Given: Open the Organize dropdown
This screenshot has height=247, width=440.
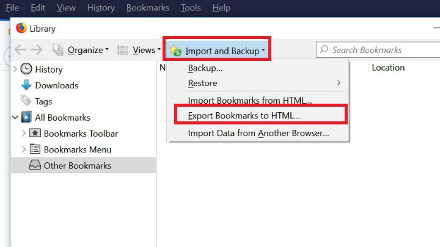Looking at the screenshot, I should click(x=88, y=50).
